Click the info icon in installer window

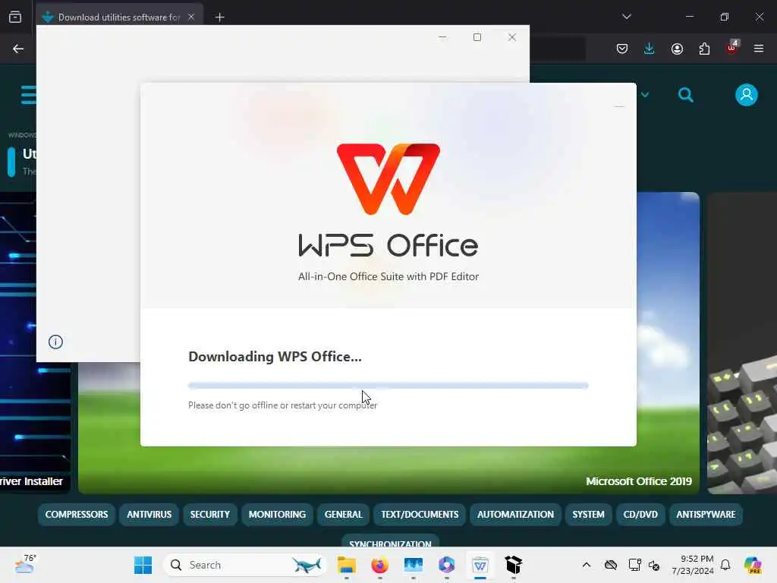point(55,342)
